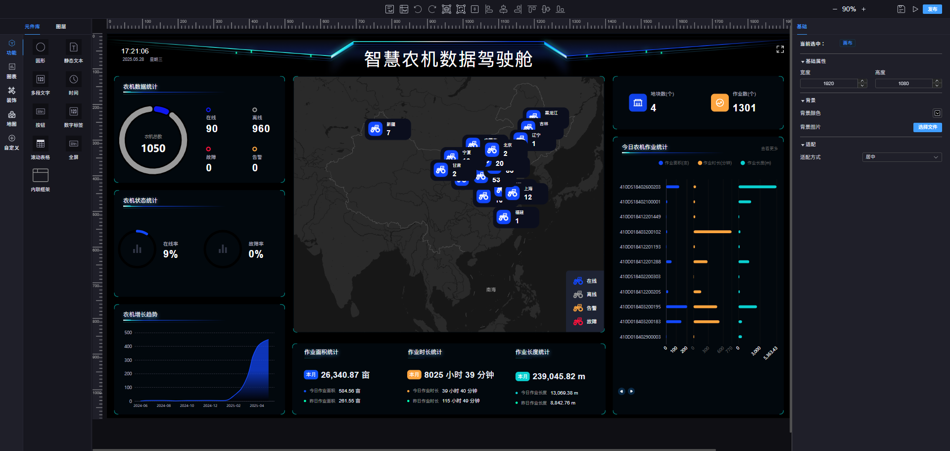
Task: Toggle 作业面积(亩) legend in chart
Action: click(x=673, y=163)
